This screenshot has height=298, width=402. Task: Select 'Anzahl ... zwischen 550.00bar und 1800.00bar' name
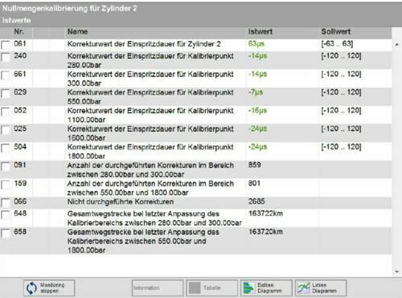pos(150,188)
